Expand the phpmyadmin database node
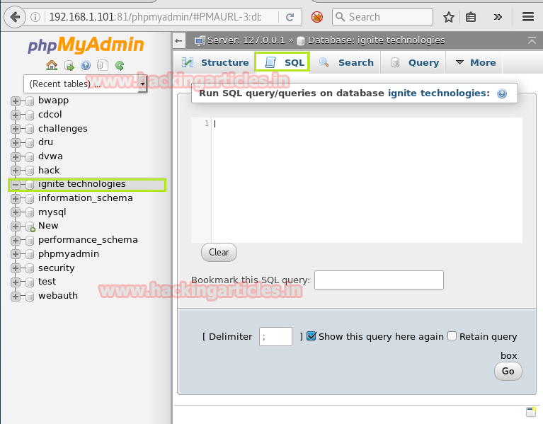The width and height of the screenshot is (543, 424). point(15,254)
